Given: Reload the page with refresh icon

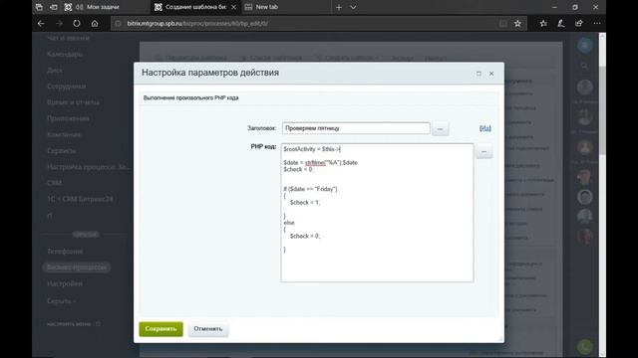Looking at the screenshot, I should [x=77, y=24].
